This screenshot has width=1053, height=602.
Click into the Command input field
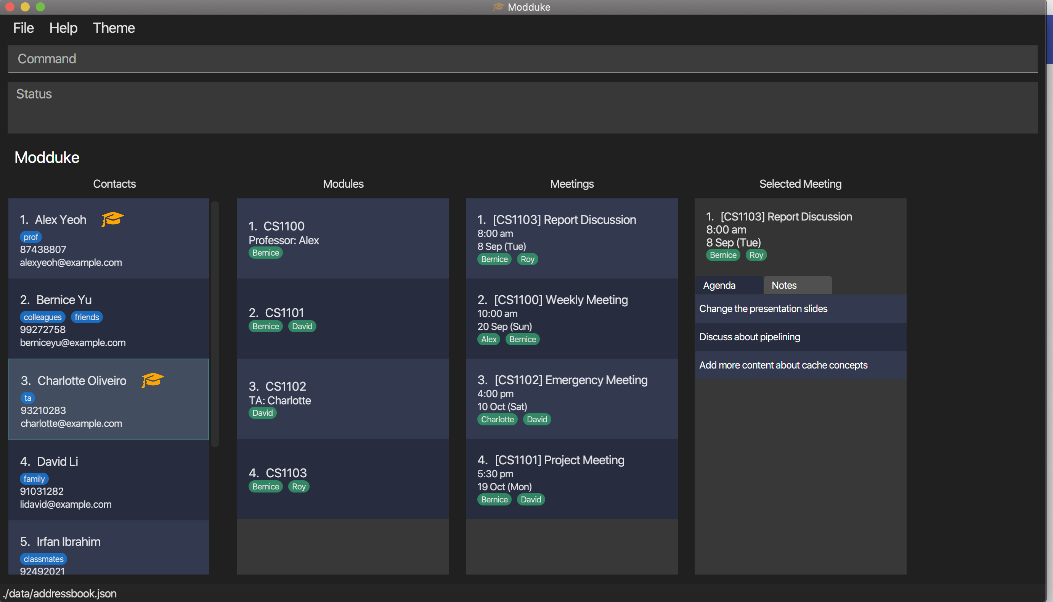(522, 59)
